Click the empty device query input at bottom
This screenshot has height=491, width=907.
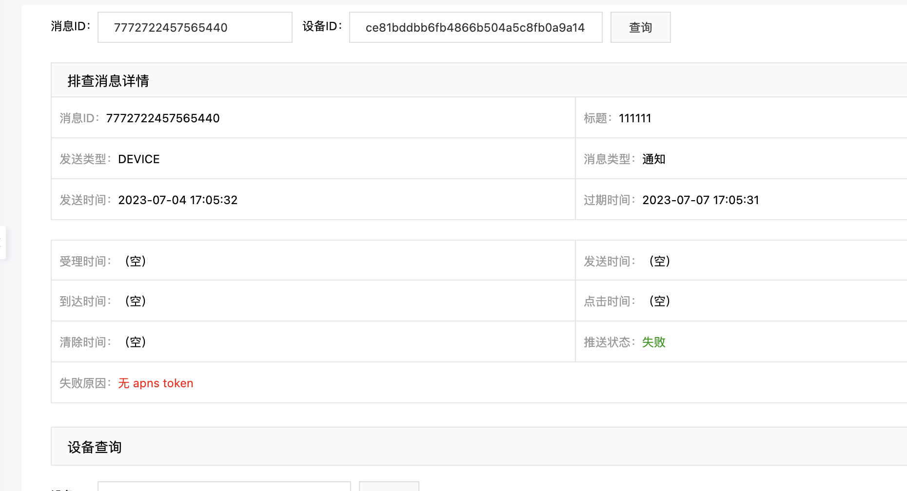coord(224,487)
